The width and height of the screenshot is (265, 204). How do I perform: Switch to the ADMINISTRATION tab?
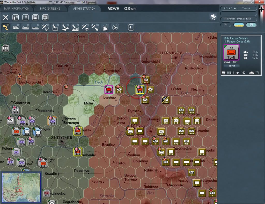(x=84, y=9)
